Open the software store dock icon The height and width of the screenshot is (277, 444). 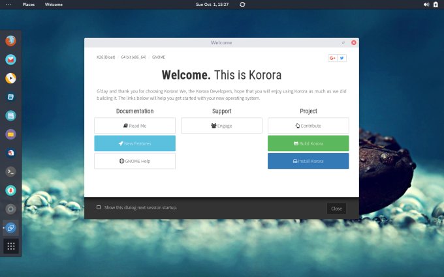[x=10, y=153]
